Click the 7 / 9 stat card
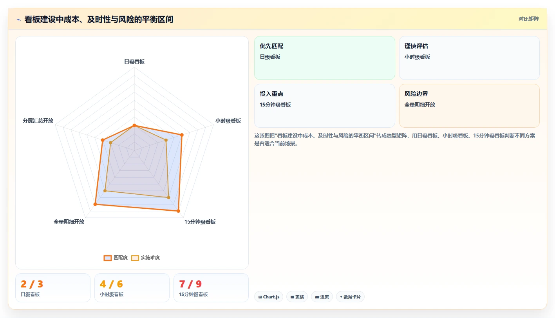 (211, 288)
